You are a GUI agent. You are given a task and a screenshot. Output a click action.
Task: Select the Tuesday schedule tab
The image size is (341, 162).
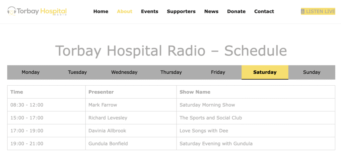pos(77,72)
